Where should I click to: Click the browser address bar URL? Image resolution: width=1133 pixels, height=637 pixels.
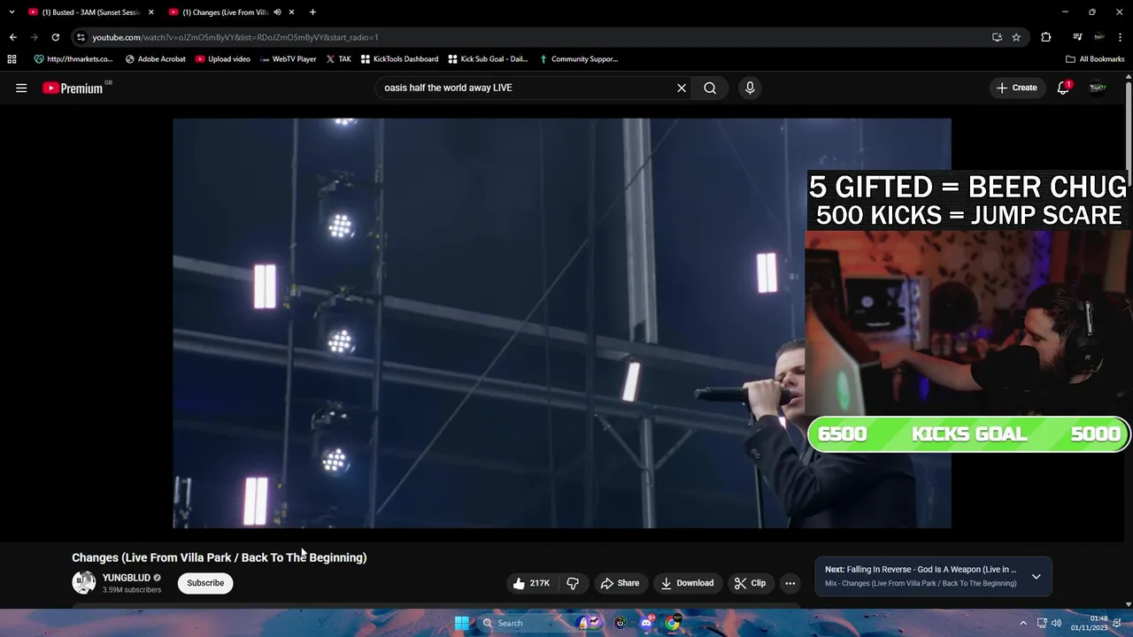tap(235, 37)
